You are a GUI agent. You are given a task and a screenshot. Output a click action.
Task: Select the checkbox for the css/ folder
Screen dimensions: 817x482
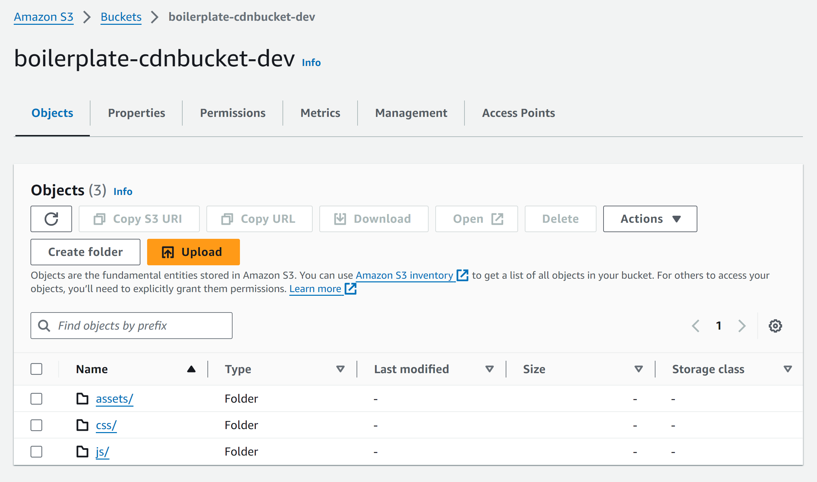pyautogui.click(x=36, y=425)
